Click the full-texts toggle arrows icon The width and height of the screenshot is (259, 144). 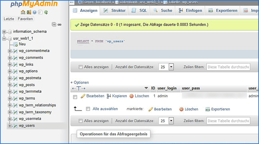[78, 89]
